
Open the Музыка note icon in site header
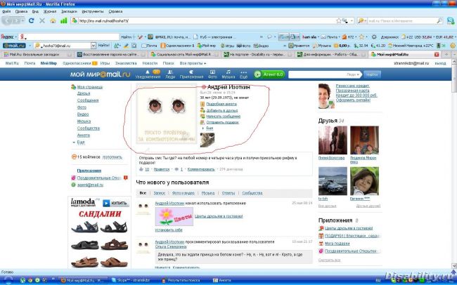(x=228, y=74)
